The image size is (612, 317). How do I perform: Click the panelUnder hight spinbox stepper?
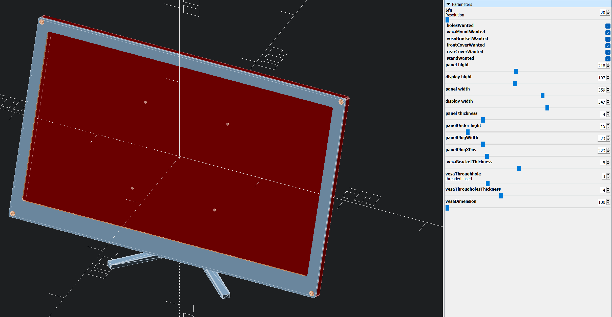point(608,126)
